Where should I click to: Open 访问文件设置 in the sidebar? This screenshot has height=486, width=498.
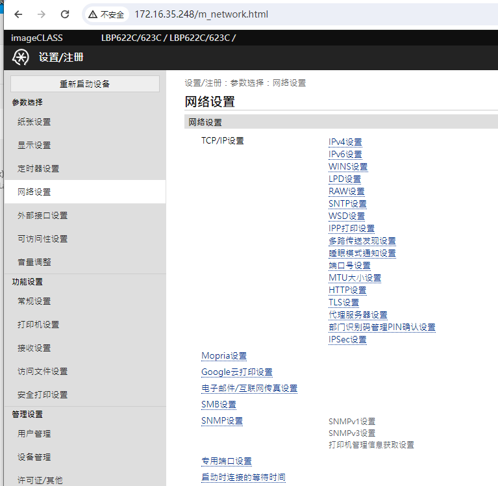[x=43, y=371]
